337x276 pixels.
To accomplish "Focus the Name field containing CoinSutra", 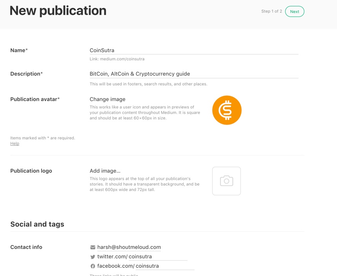I will (194, 51).
